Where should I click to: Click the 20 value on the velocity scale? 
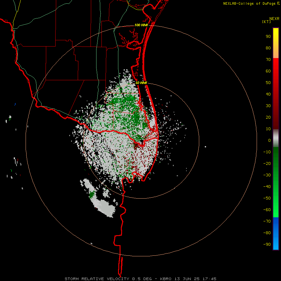268,117
